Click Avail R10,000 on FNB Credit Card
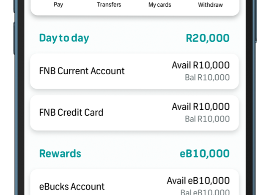The image size is (269, 195). coord(200,107)
